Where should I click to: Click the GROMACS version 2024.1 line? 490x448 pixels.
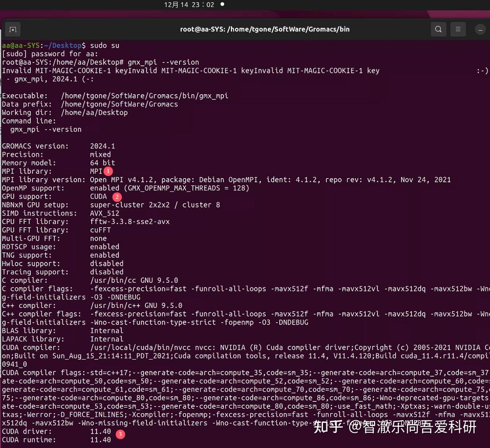(58, 146)
